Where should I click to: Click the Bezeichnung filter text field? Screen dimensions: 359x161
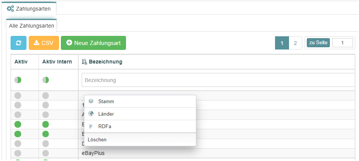point(218,80)
